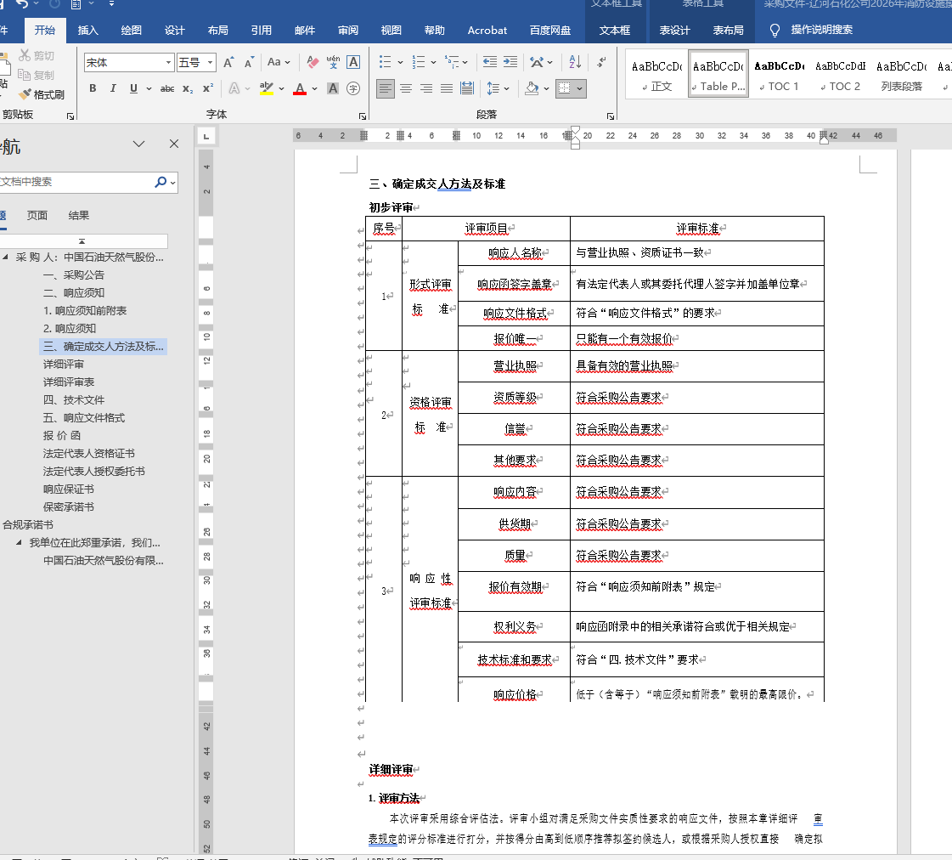Click the clear formatting eraser icon
Image resolution: width=952 pixels, height=860 pixels.
313,62
